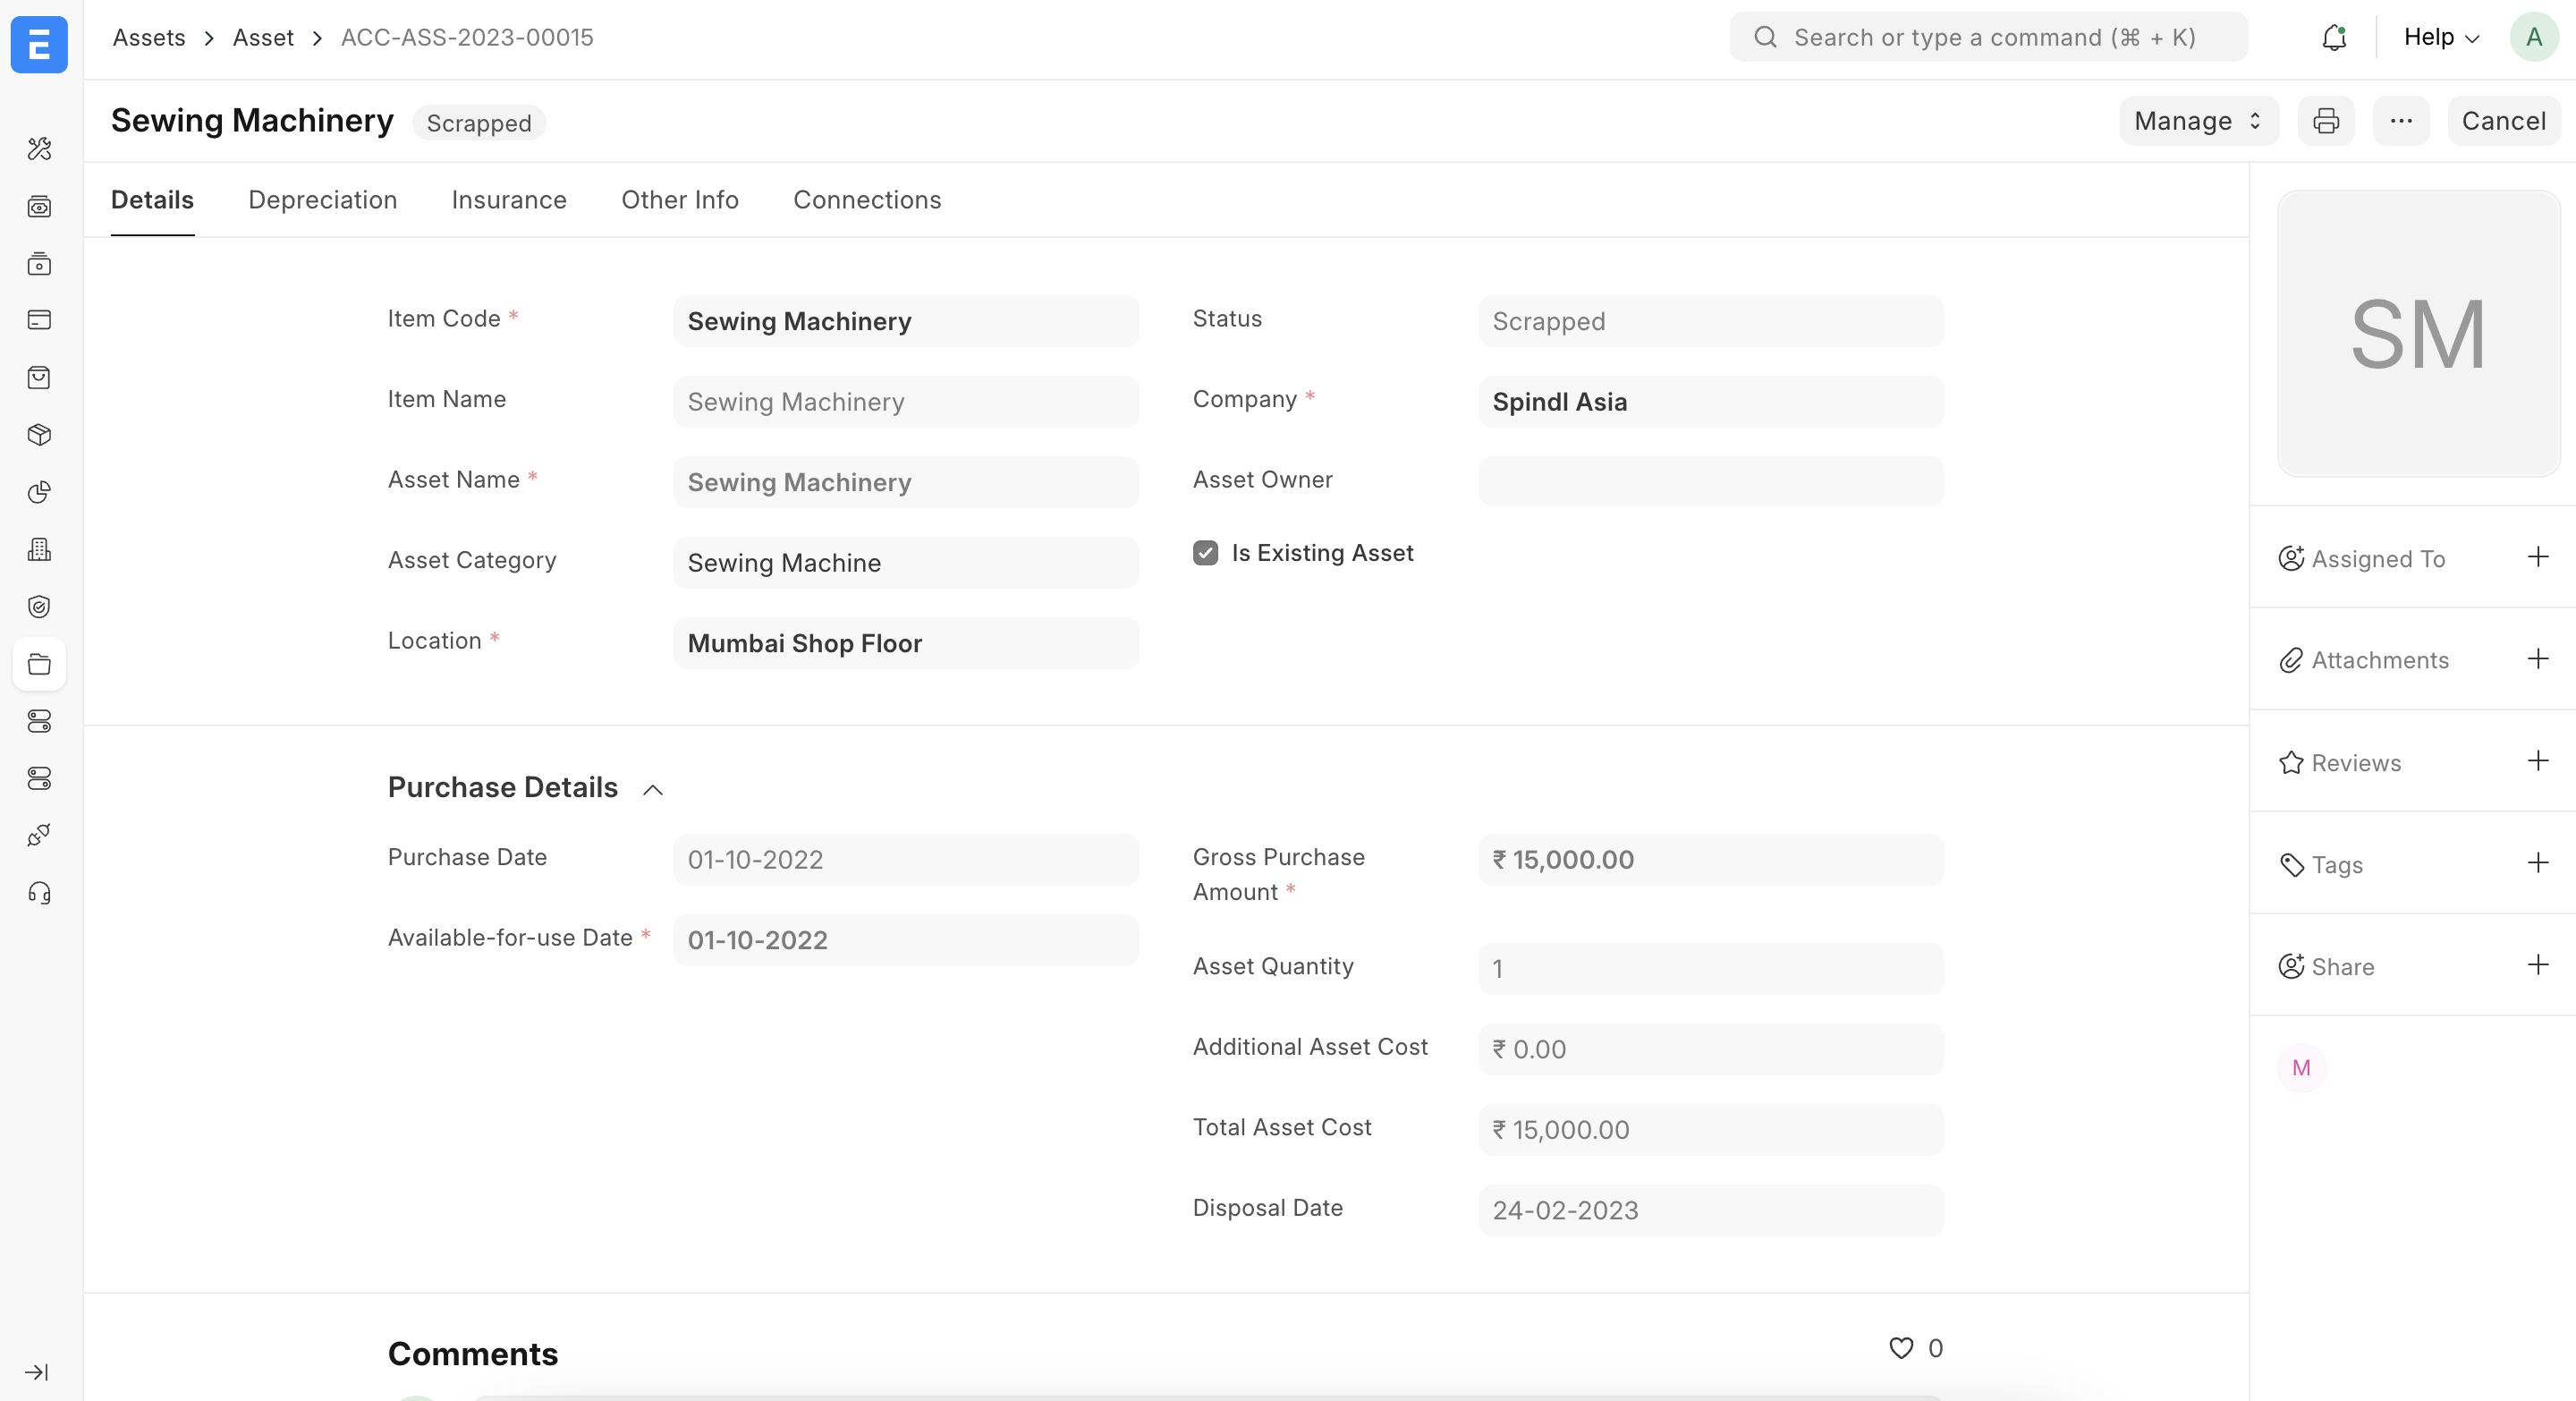The image size is (2576, 1401).
Task: Click the SM asset image thumbnail
Action: coord(2417,334)
